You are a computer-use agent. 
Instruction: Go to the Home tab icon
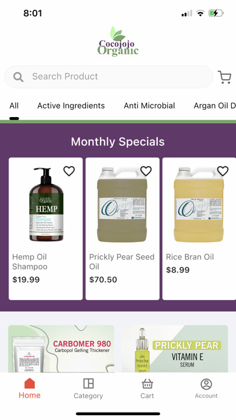click(29, 383)
